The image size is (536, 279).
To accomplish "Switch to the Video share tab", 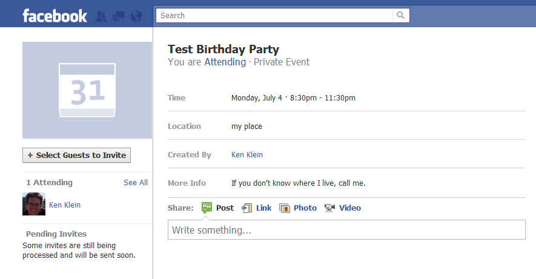I will point(350,208).
